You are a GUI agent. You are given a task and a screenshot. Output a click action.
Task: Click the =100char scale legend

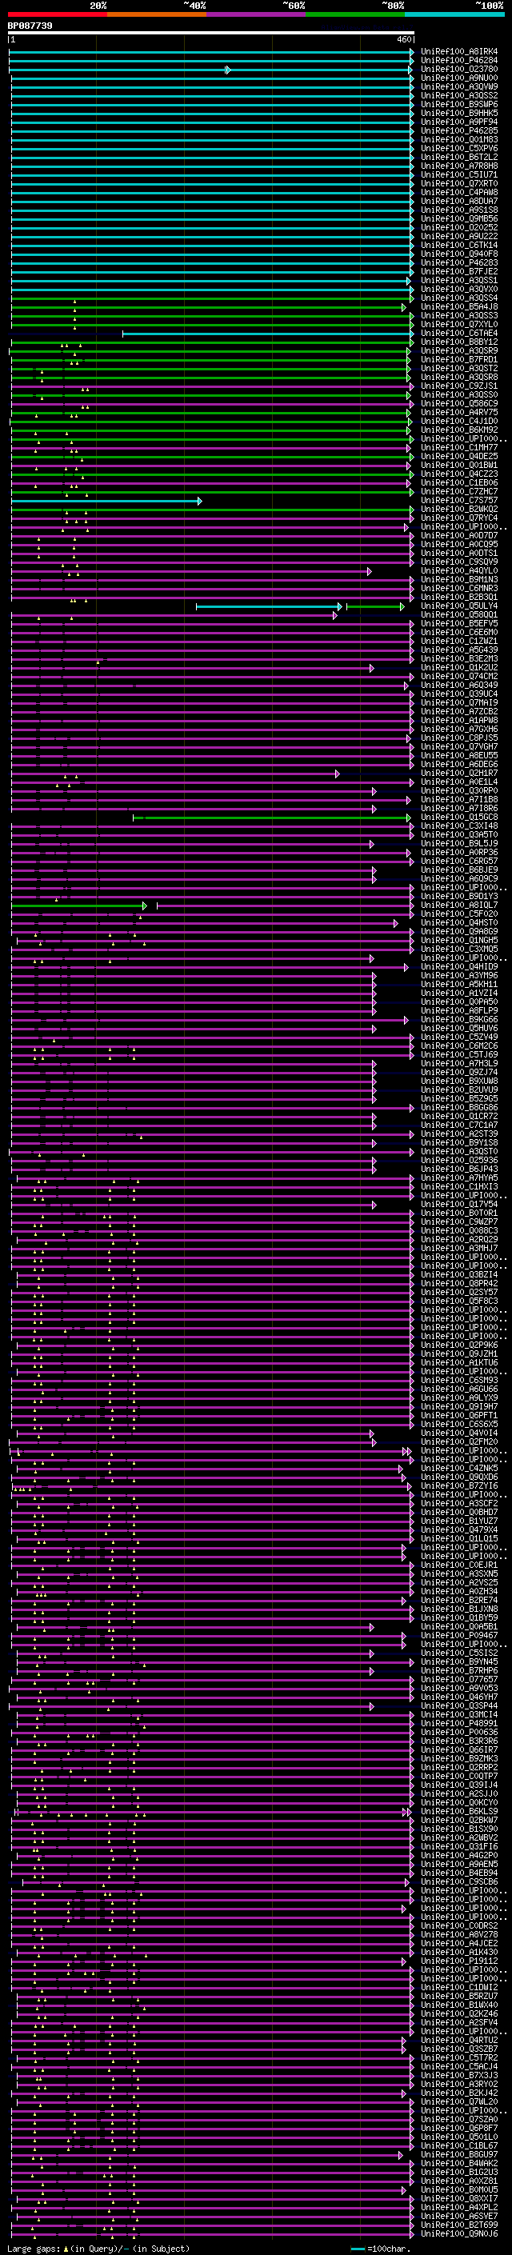click(x=381, y=2249)
